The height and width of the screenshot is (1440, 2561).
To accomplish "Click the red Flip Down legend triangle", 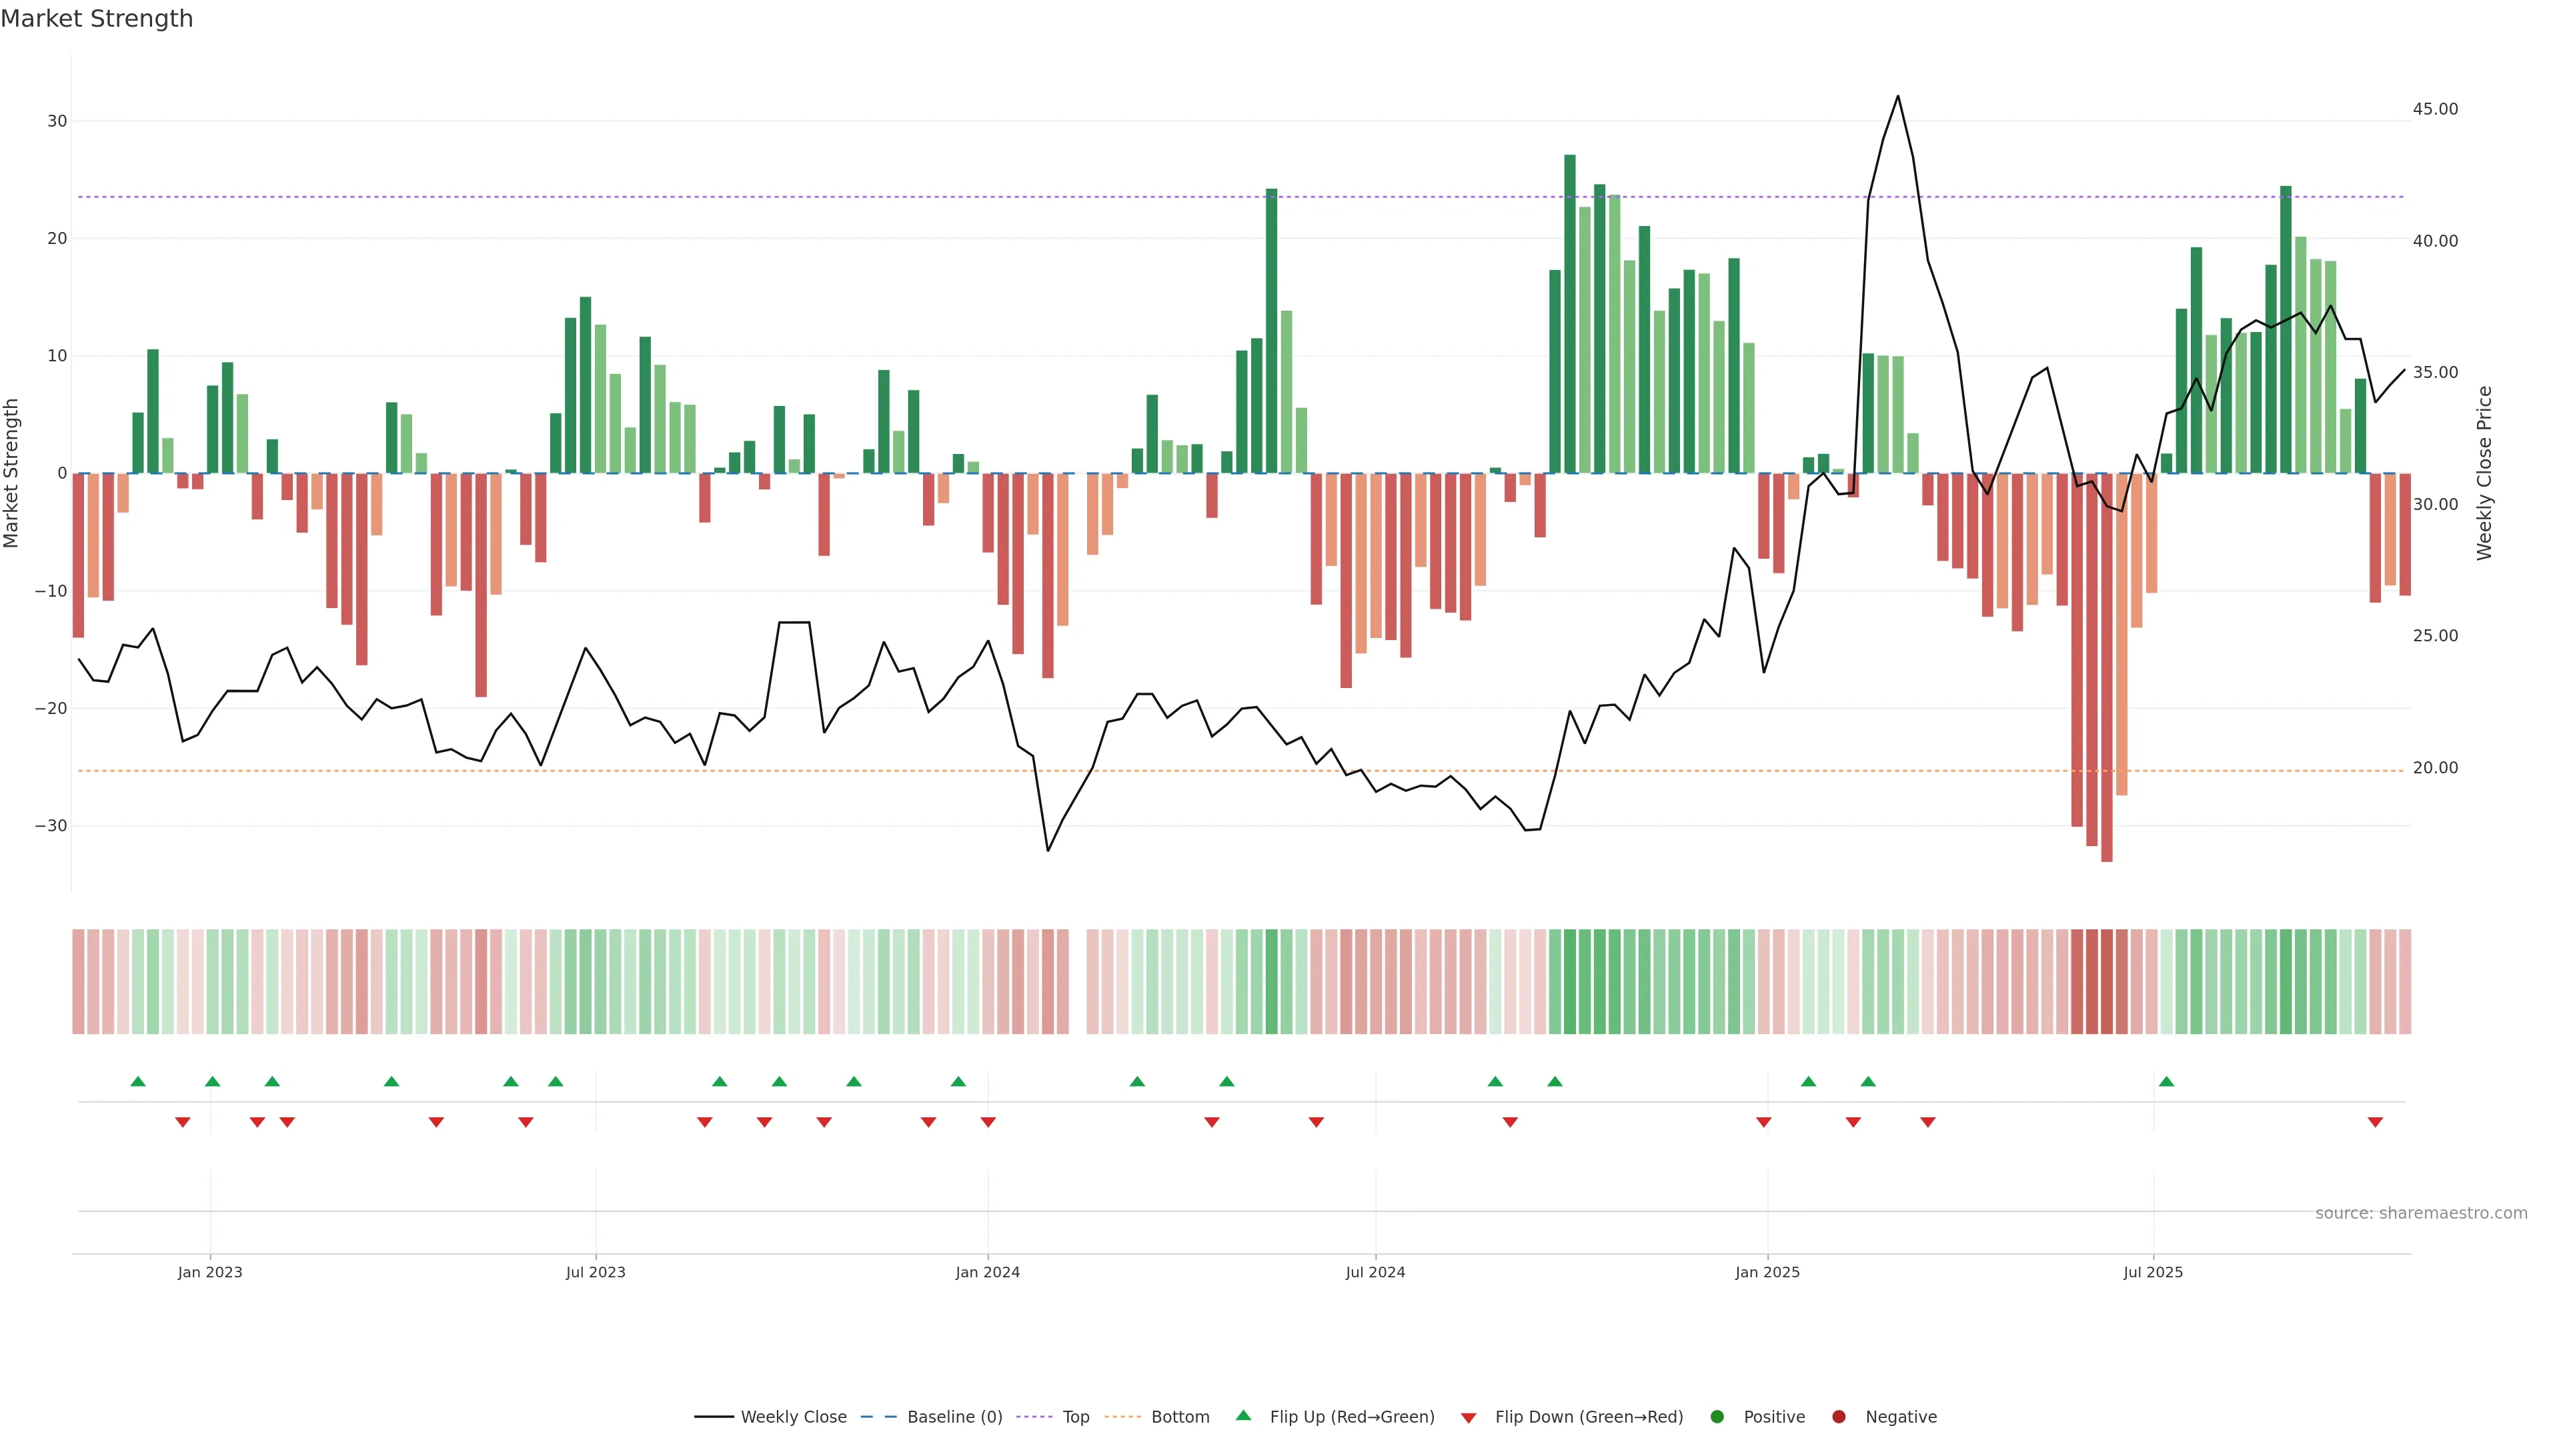I will pyautogui.click(x=1469, y=1417).
